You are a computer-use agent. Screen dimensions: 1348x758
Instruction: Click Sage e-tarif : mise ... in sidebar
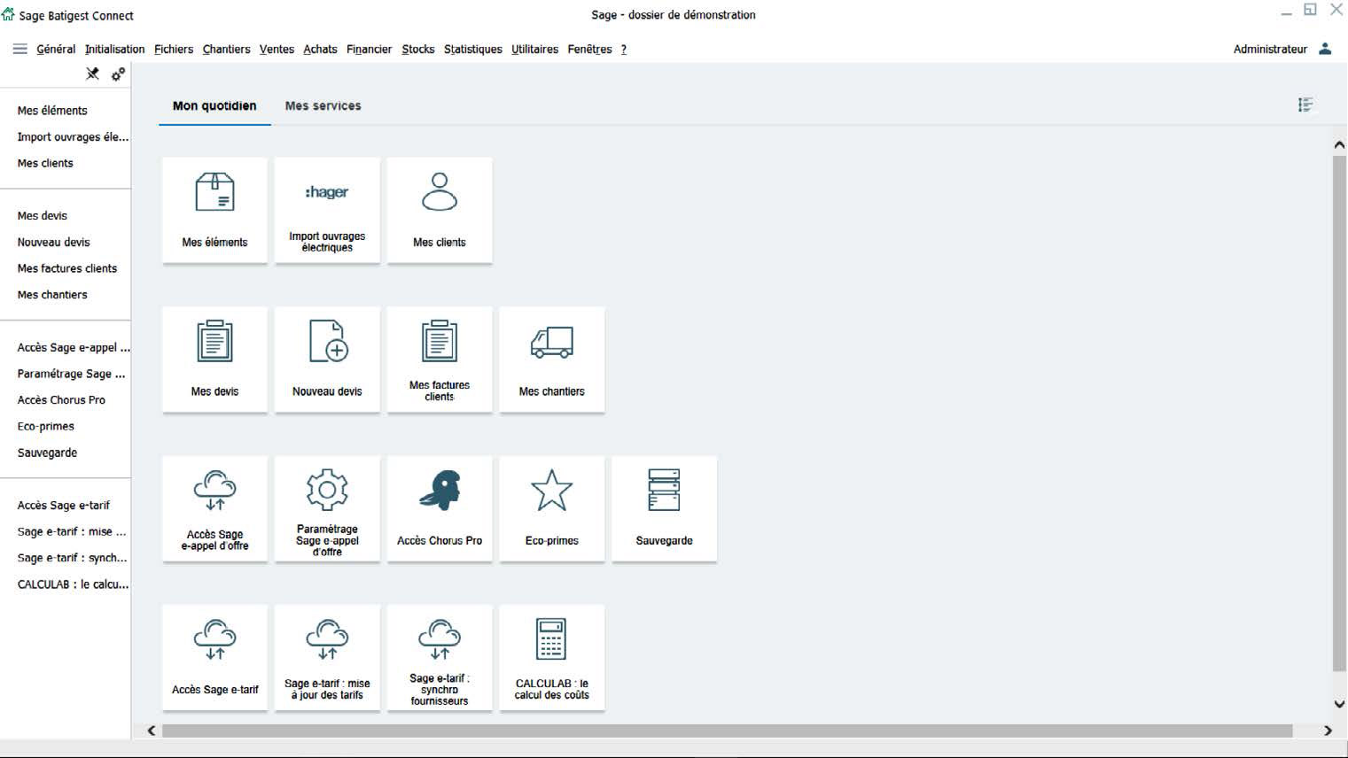[72, 531]
